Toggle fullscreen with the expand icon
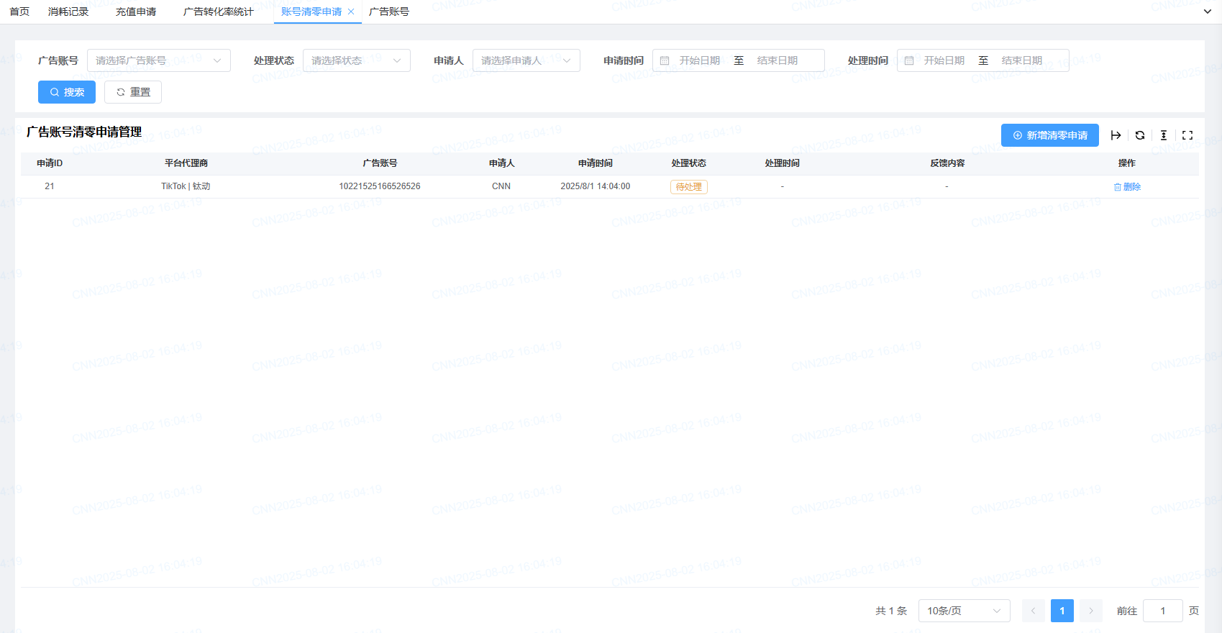Image resolution: width=1222 pixels, height=633 pixels. (x=1187, y=135)
